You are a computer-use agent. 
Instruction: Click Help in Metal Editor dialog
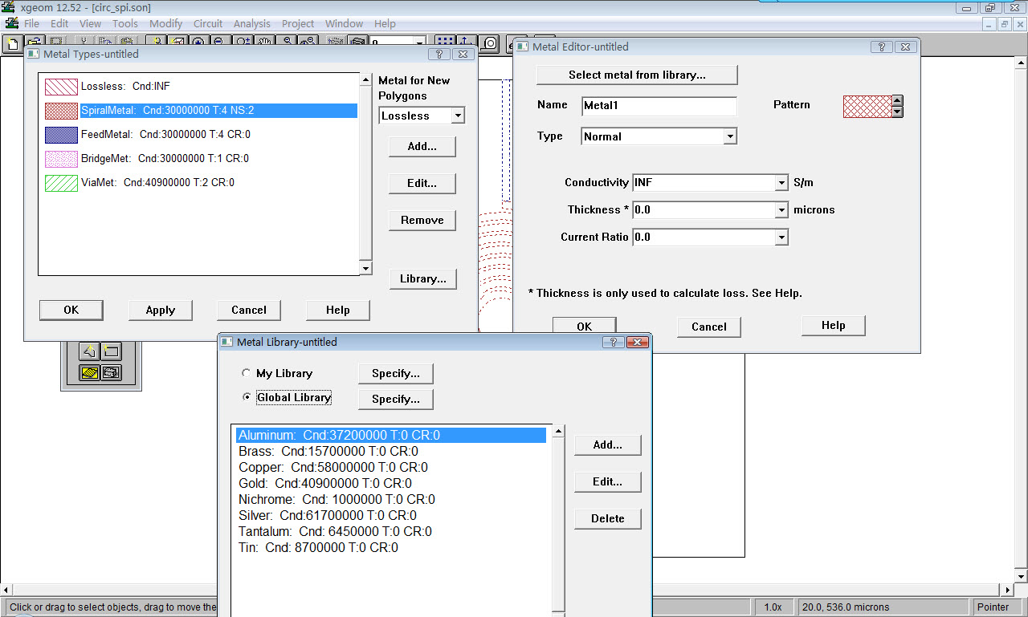[x=834, y=326]
